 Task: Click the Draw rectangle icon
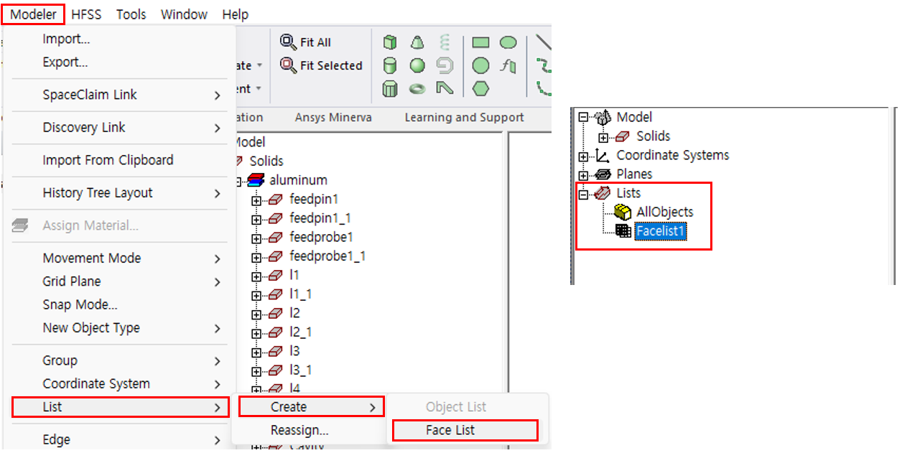(x=480, y=43)
